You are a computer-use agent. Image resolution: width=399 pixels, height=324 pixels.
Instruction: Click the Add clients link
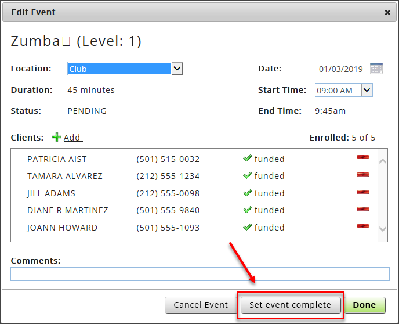72,138
